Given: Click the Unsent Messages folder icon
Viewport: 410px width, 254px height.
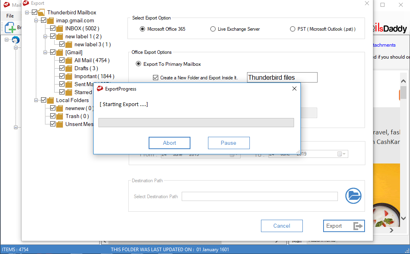Looking at the screenshot, I should coord(59,124).
